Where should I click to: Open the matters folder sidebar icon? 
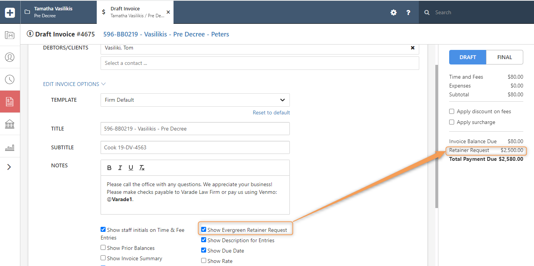tap(10, 35)
